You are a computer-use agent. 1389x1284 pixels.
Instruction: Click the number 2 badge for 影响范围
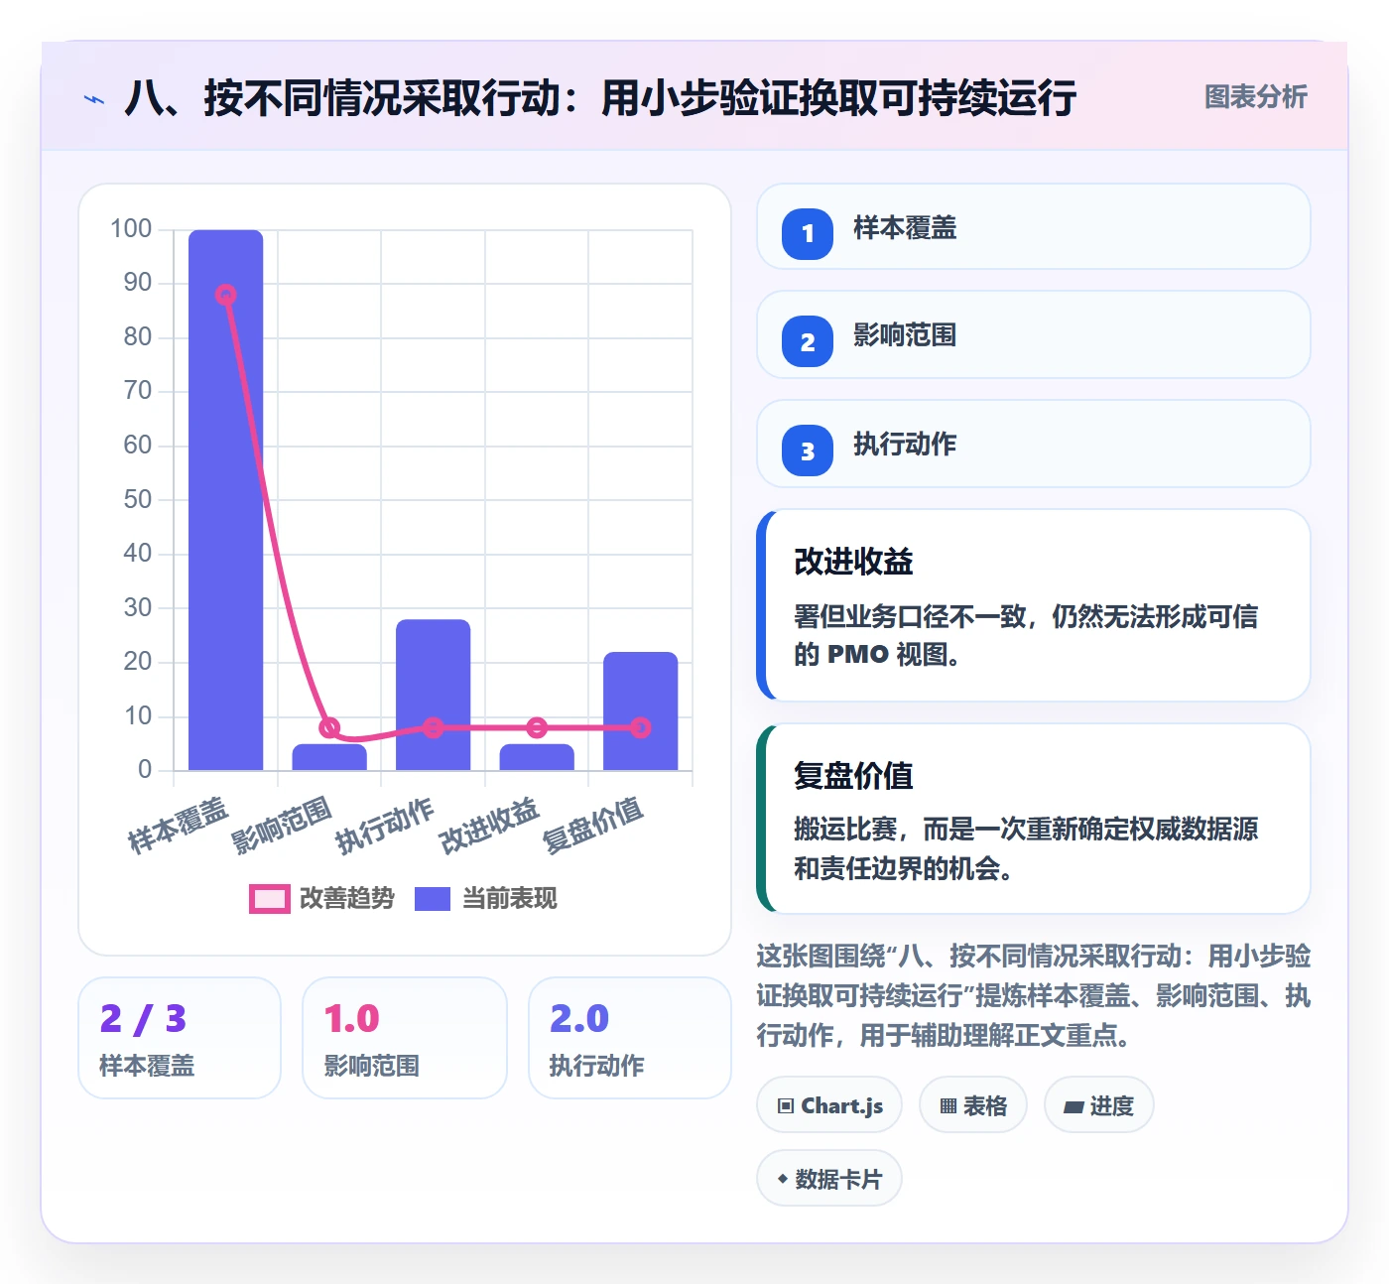pyautogui.click(x=808, y=342)
